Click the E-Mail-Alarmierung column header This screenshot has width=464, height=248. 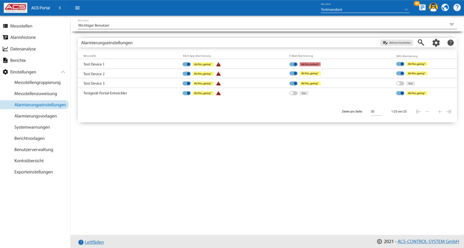click(301, 56)
